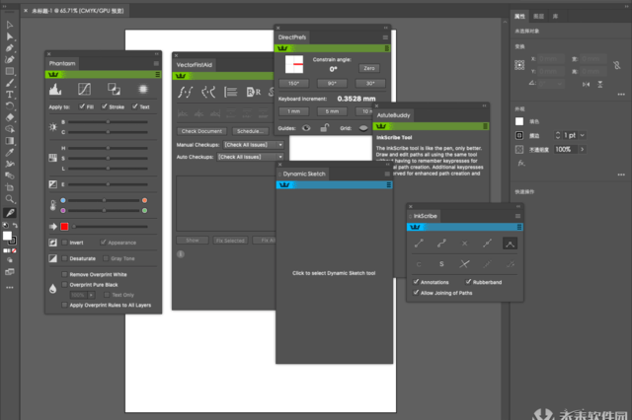The height and width of the screenshot is (420, 632).
Task: Open the Phantasm Levels histogram icon
Action: (x=55, y=90)
